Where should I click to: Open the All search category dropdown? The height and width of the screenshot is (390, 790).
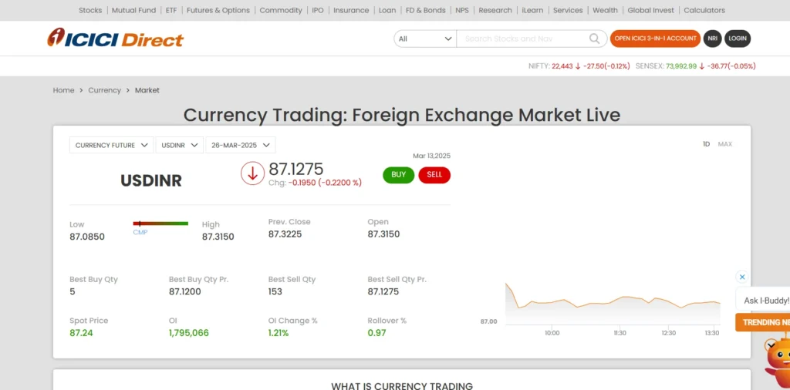coord(425,39)
